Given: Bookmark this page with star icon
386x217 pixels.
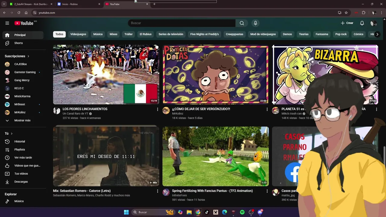Looking at the screenshot, I should coord(346,13).
